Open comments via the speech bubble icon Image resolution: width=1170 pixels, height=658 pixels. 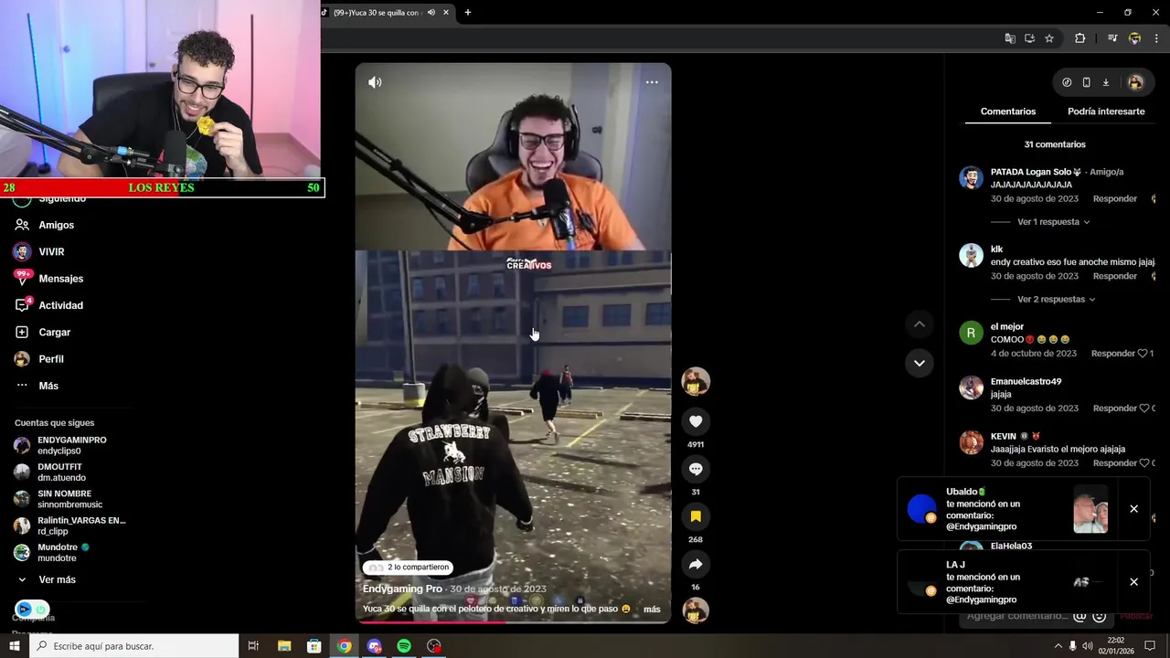(696, 469)
